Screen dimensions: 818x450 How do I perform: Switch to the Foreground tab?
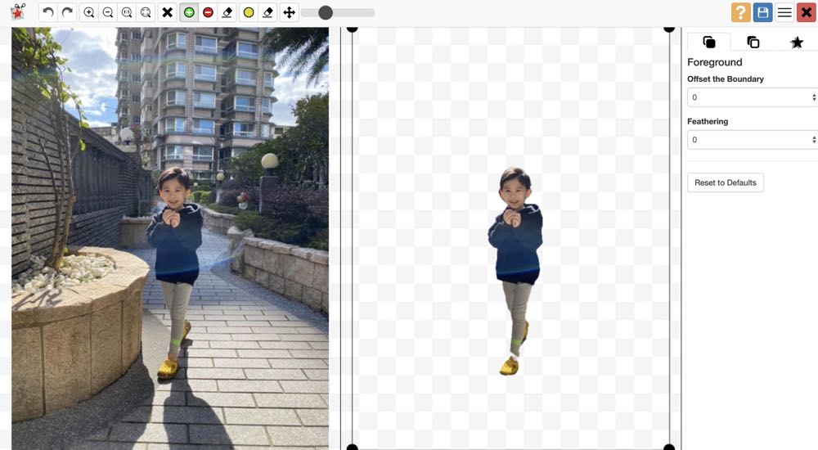709,42
